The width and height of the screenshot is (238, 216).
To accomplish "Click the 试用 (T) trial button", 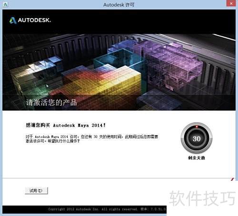I will click(36, 191).
